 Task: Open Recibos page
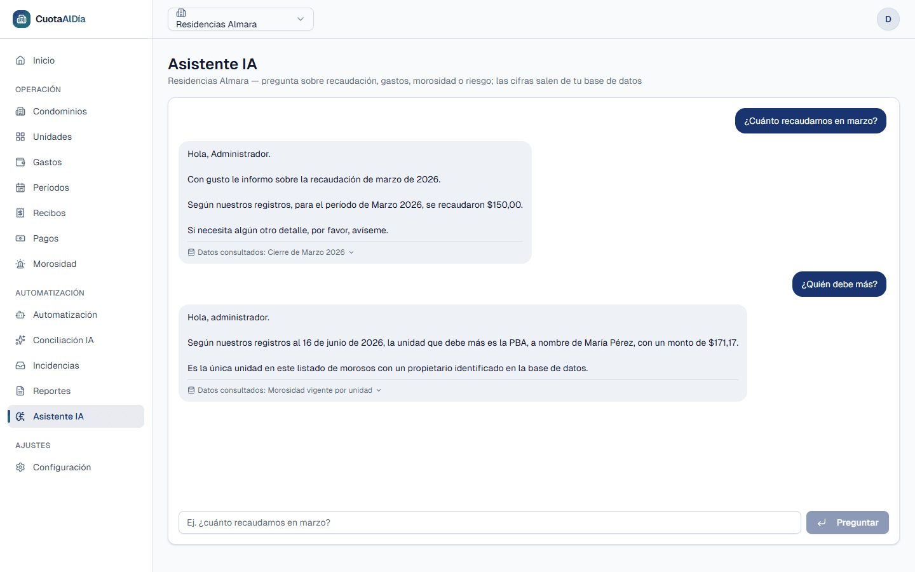(76, 213)
